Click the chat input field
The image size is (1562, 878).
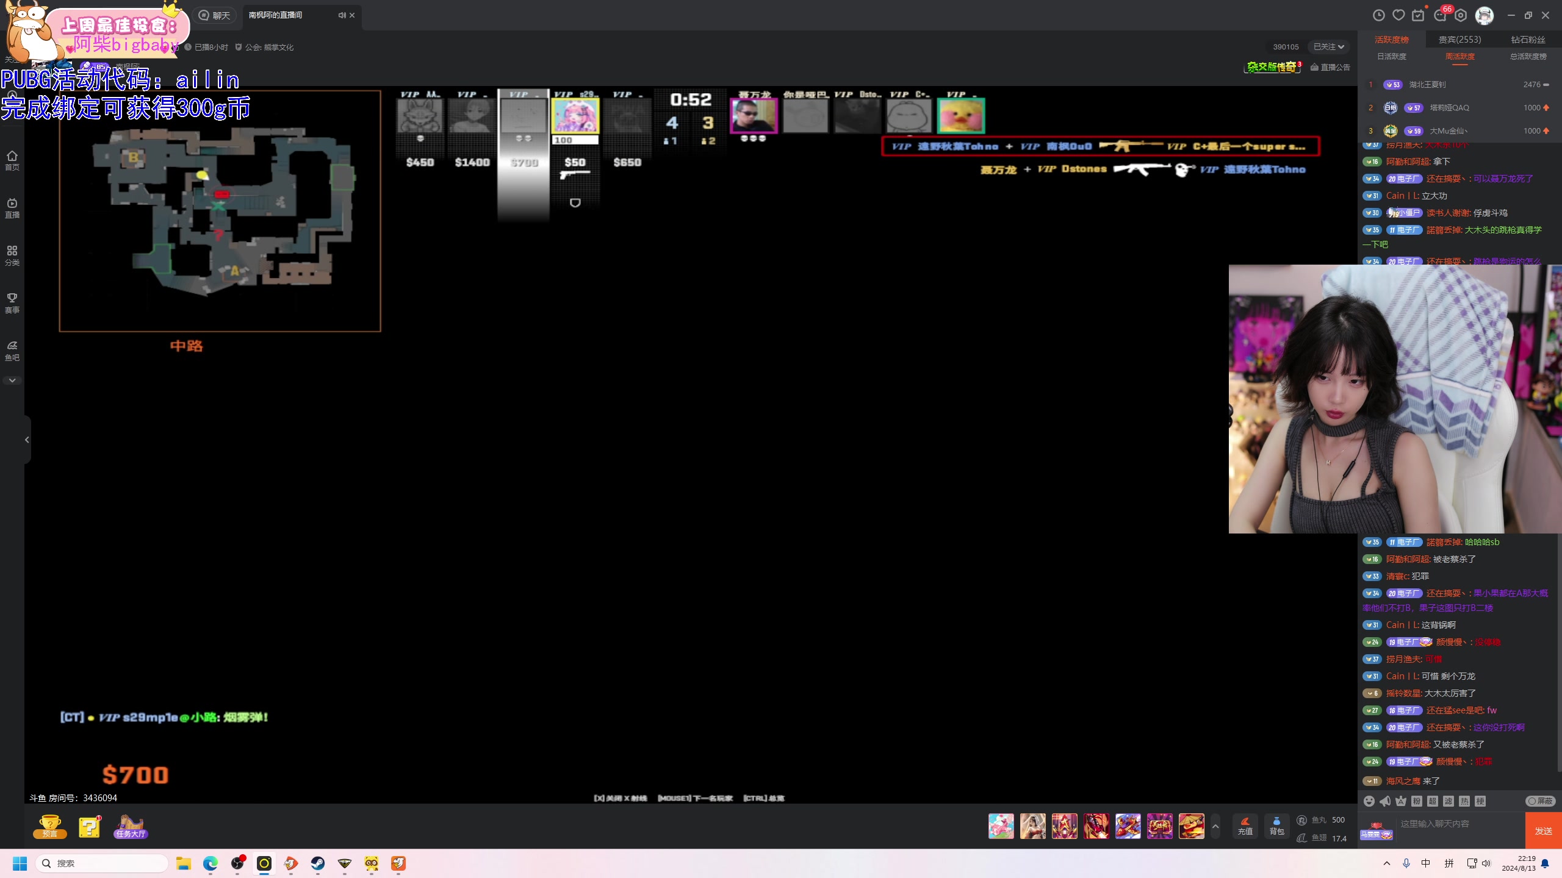pos(1461,824)
